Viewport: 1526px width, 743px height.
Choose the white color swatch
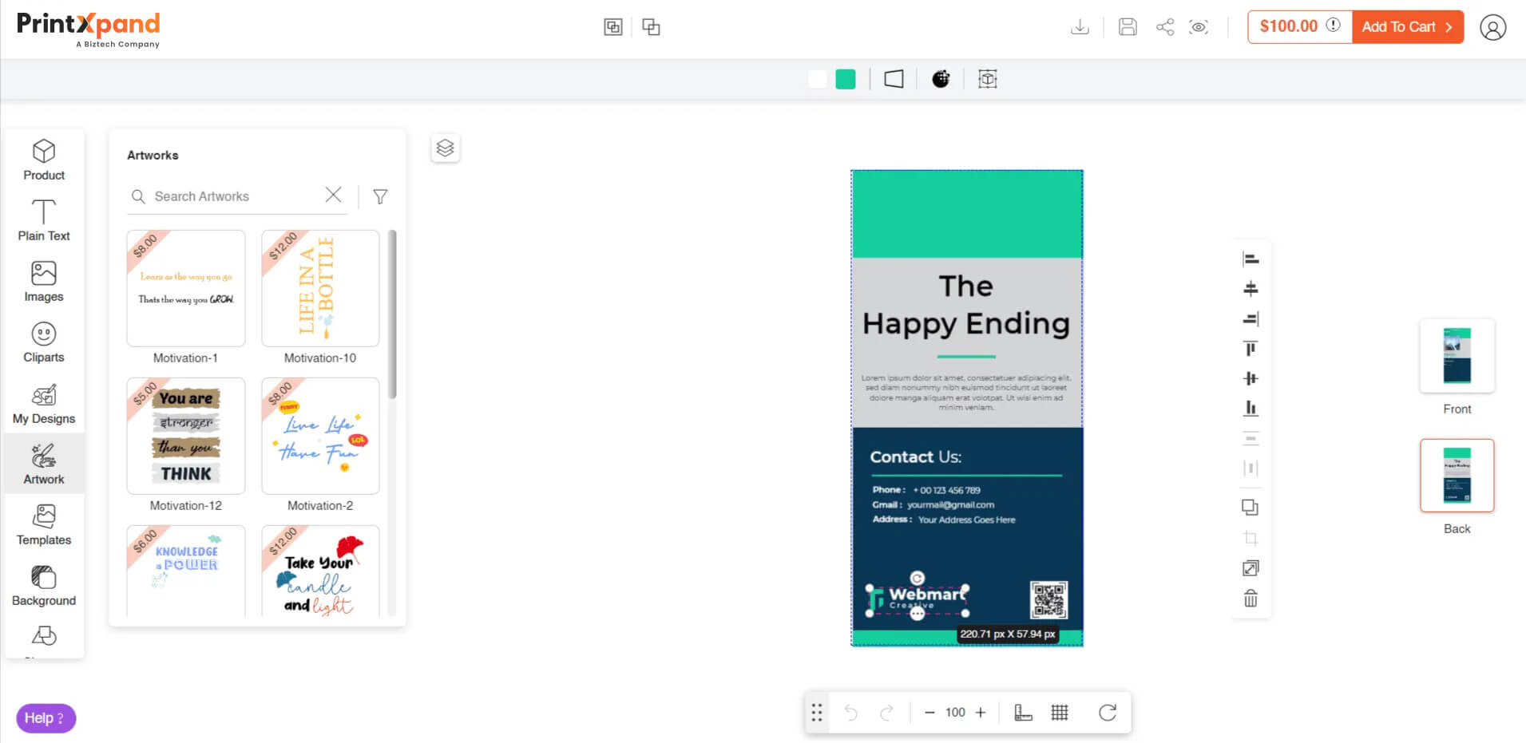click(818, 79)
